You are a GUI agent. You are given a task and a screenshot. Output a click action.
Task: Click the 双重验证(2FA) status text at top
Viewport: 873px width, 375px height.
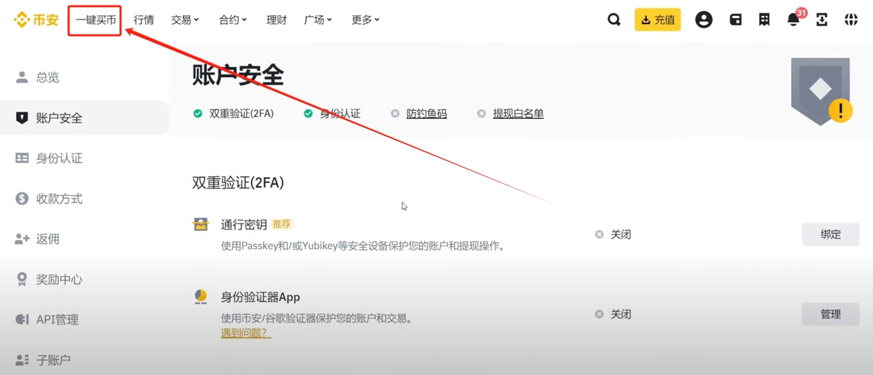click(242, 113)
